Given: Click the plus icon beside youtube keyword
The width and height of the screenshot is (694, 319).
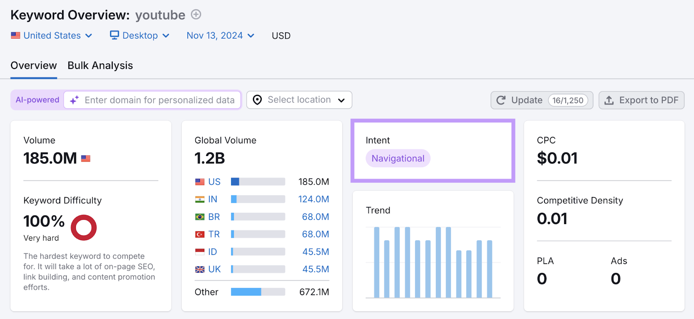Looking at the screenshot, I should pos(196,15).
